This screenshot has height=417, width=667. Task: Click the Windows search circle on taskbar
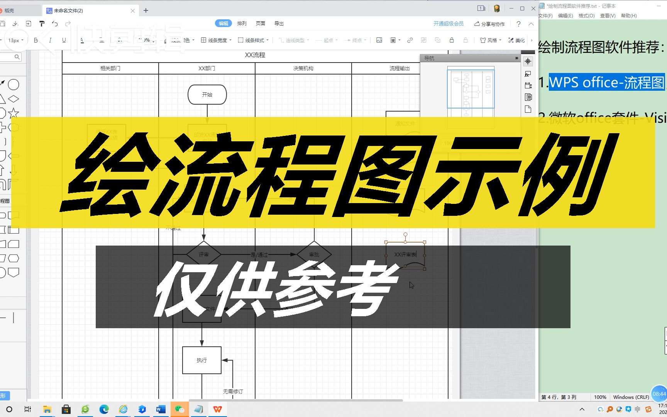pyautogui.click(x=9, y=409)
